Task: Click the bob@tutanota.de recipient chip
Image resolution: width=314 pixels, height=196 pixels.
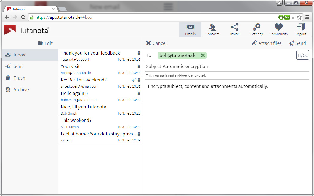Action: point(178,55)
